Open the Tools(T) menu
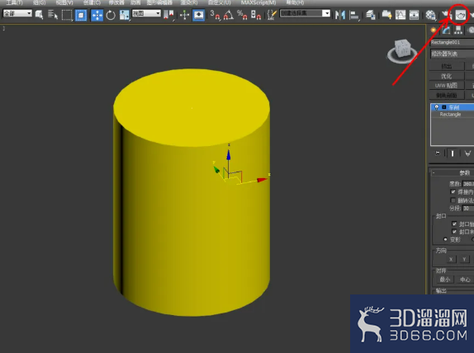The width and height of the screenshot is (474, 353). [x=15, y=2]
